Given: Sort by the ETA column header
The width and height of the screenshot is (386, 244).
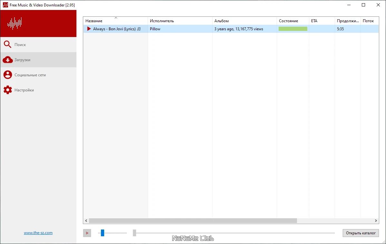Looking at the screenshot, I should (322, 21).
